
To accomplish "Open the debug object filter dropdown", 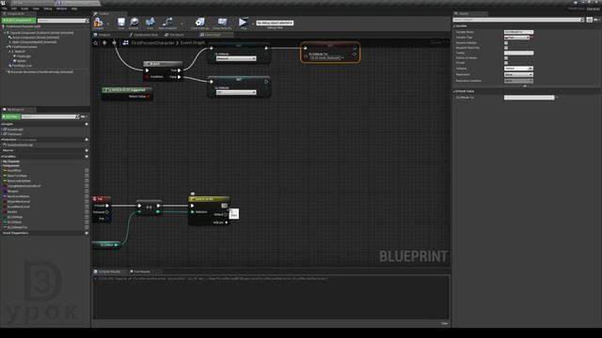I will pos(275,23).
